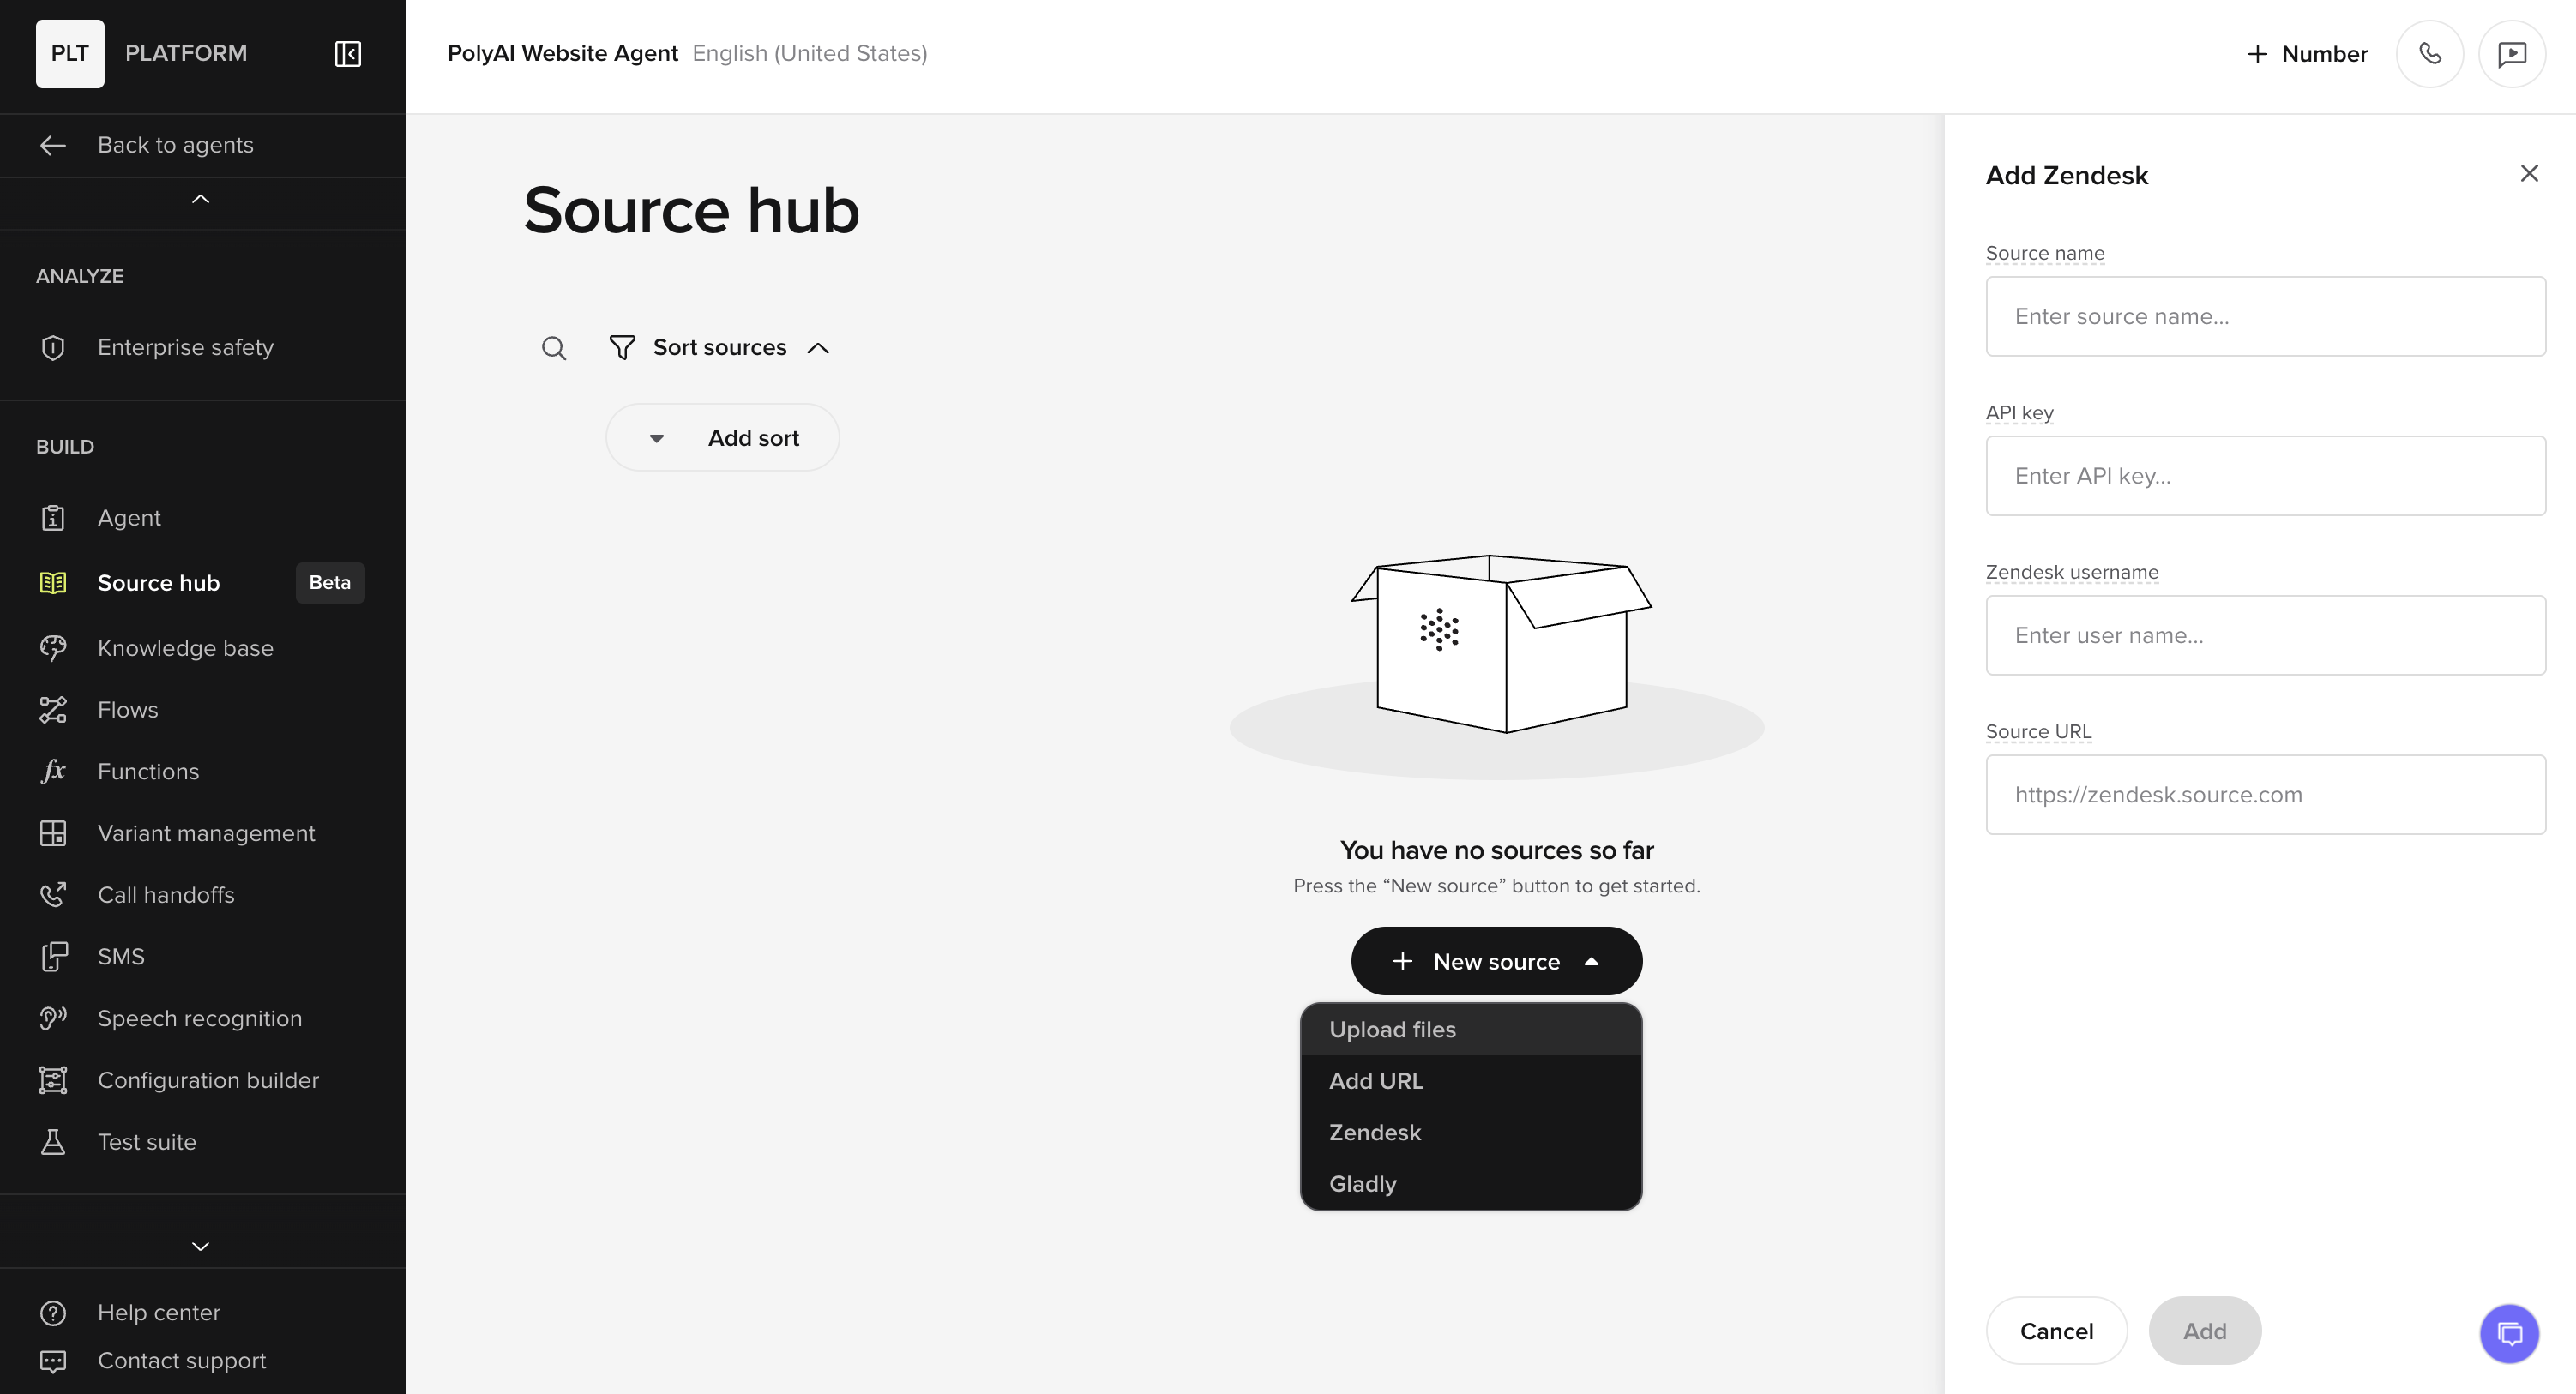Click the Source URL input field
This screenshot has width=2576, height=1394.
[2265, 794]
